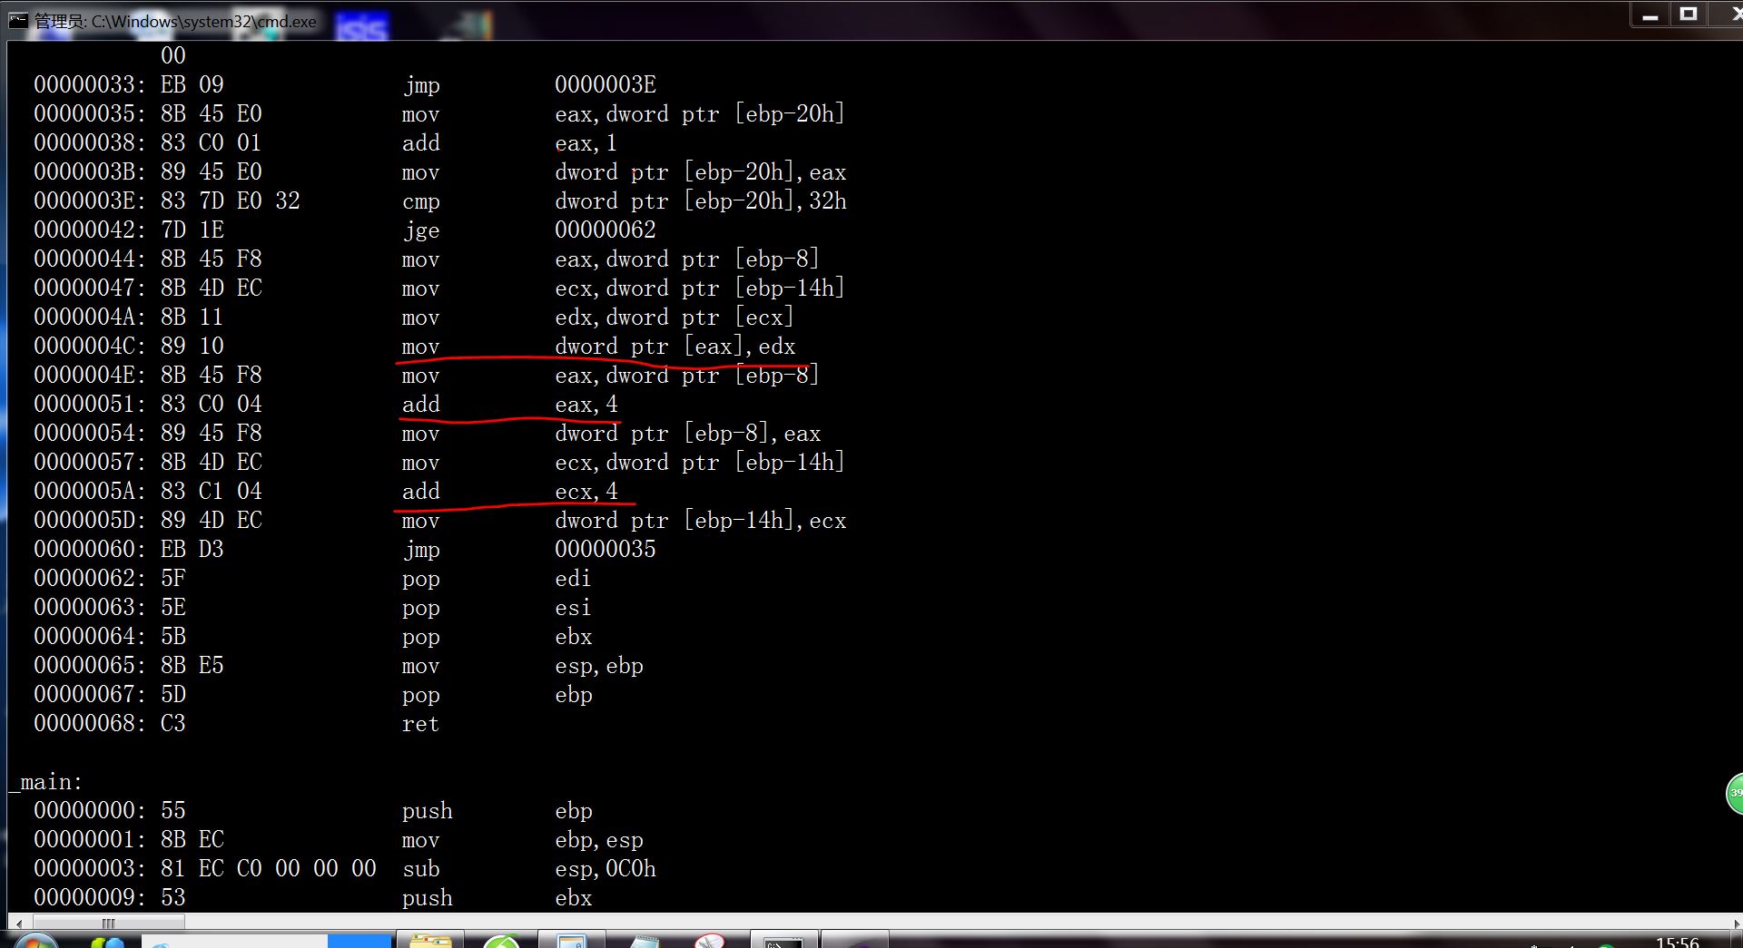1743x948 pixels.
Task: Click bytes 'EB D3' at address 00000060
Action: coord(192,550)
